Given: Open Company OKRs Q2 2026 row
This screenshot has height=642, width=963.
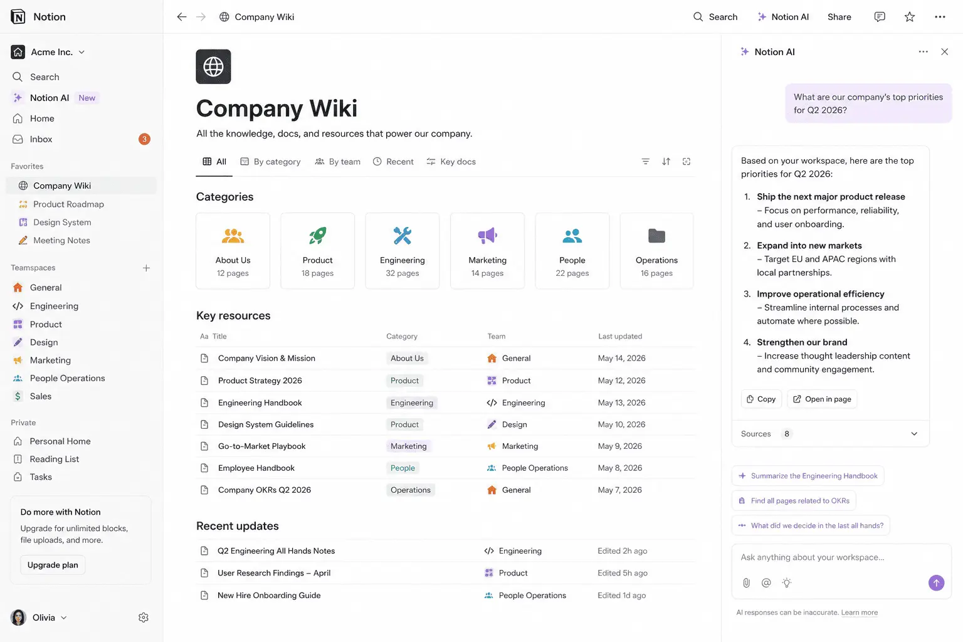Looking at the screenshot, I should pos(445,490).
